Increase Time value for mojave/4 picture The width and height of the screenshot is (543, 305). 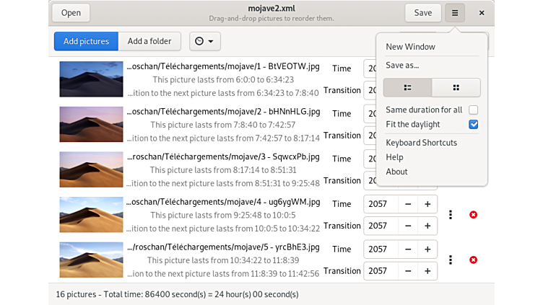click(427, 204)
